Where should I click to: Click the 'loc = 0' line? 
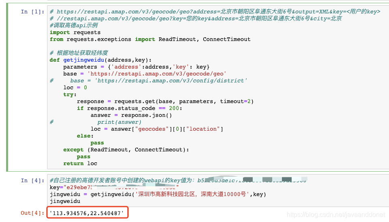coord(75,87)
